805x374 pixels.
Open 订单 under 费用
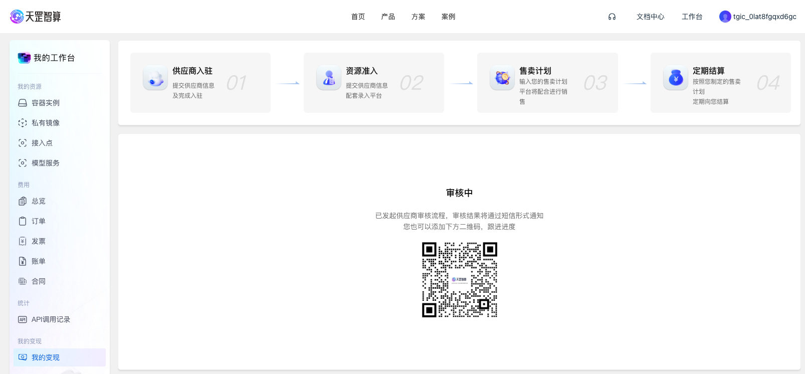[60, 221]
